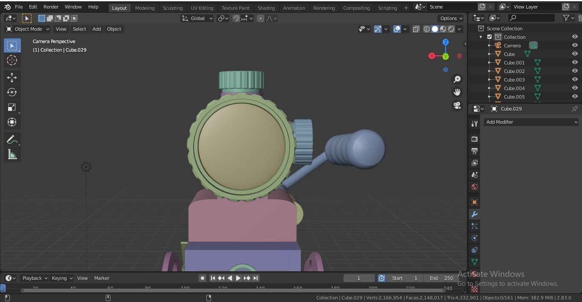Image resolution: width=582 pixels, height=302 pixels.
Task: Open the Tool properties tab
Action: coord(475,124)
